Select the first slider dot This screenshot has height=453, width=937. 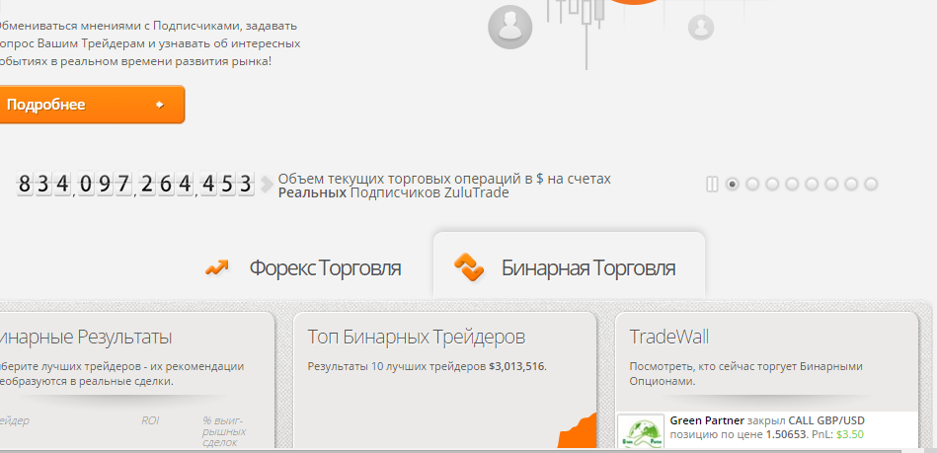[x=732, y=185]
